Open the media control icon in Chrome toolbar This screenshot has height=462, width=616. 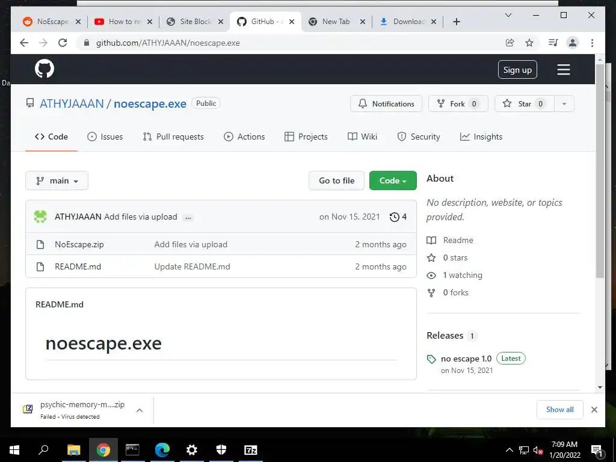pyautogui.click(x=553, y=43)
